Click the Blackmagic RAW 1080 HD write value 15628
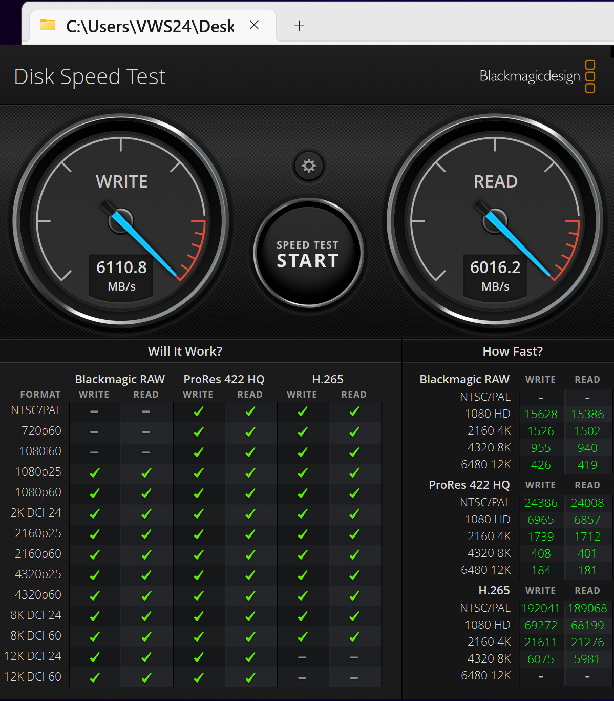 coord(541,414)
